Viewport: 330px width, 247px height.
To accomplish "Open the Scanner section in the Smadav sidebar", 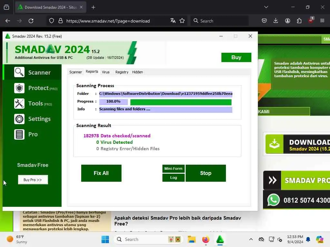I will (x=33, y=72).
